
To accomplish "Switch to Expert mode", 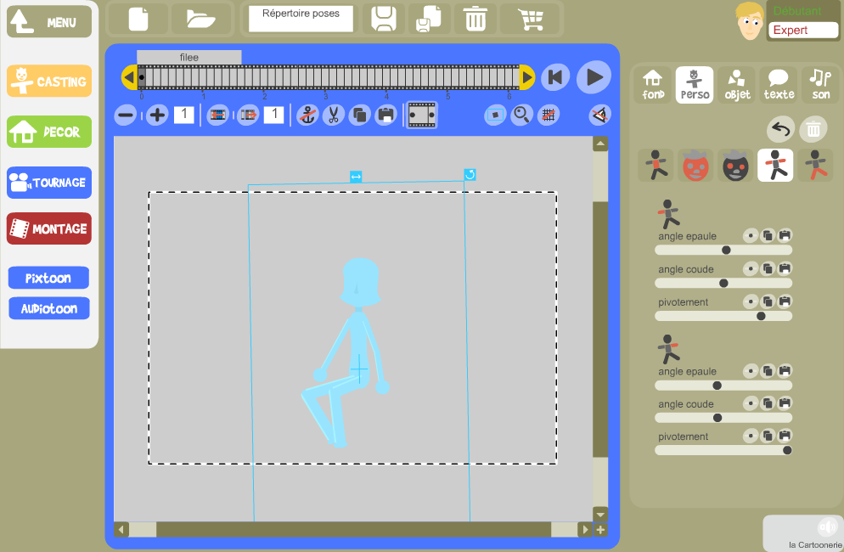I will 802,31.
